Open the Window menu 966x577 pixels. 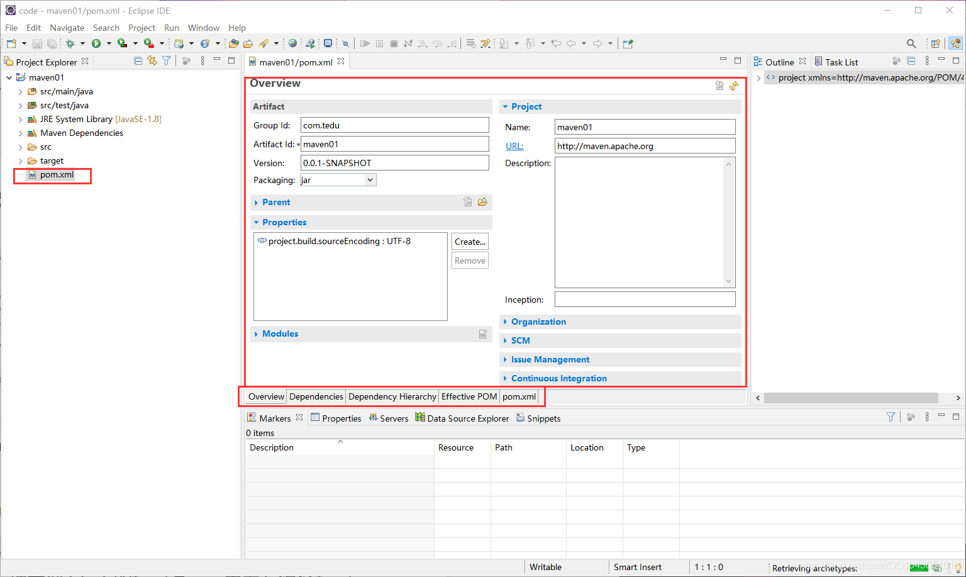coord(204,28)
